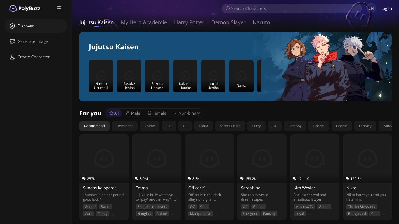Open the Gaara character card
This screenshot has width=399, height=224.
pos(241,76)
